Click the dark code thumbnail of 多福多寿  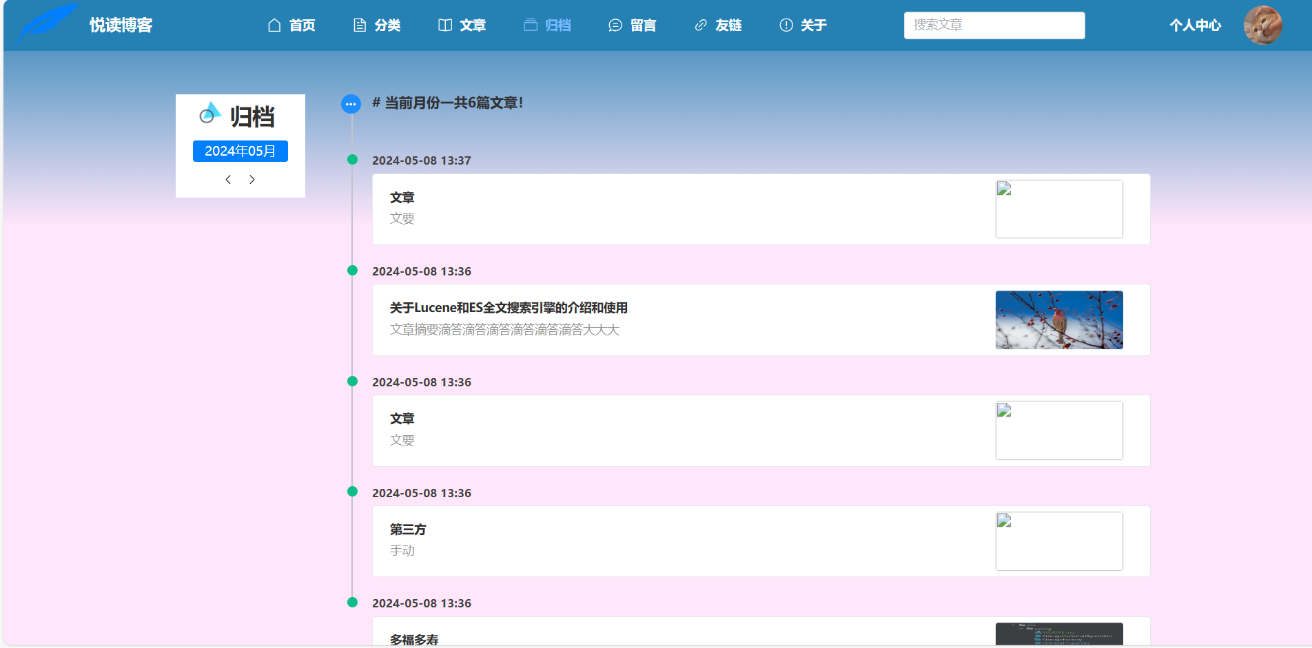click(1059, 634)
